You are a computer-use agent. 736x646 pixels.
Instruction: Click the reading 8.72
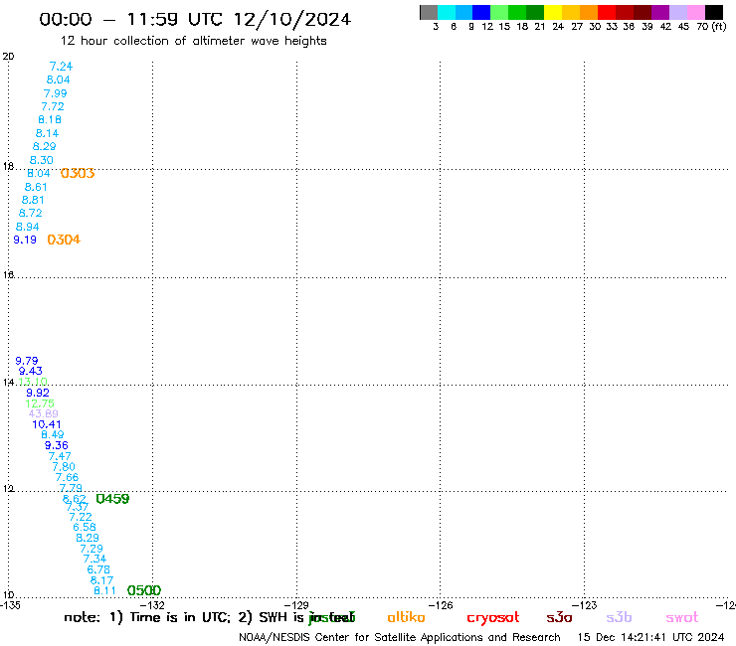pyautogui.click(x=30, y=213)
